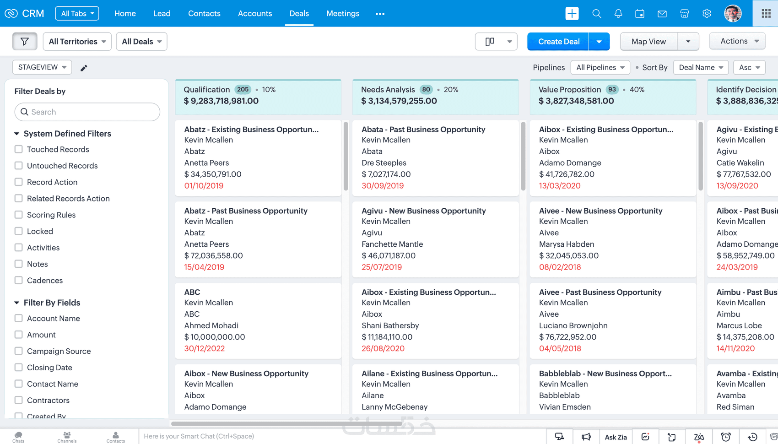Open the setup gear icon
778x444 pixels.
point(707,14)
